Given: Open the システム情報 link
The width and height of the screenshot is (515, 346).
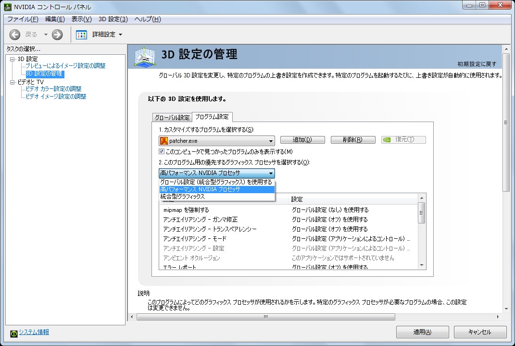Looking at the screenshot, I should (34, 332).
